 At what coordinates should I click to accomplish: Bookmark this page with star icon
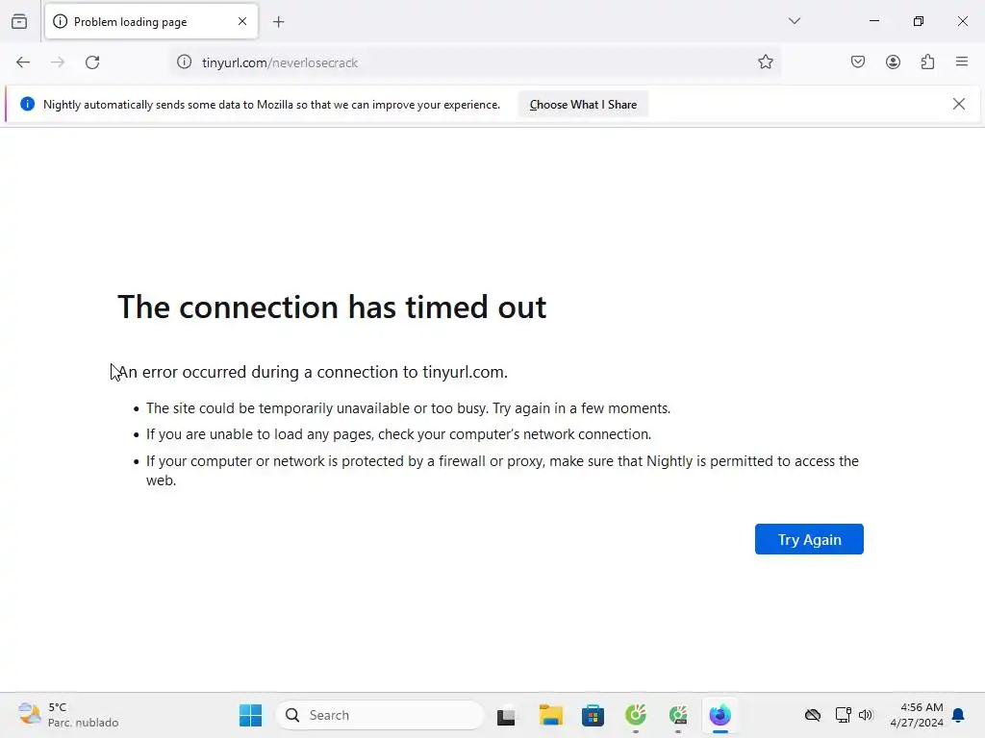click(765, 62)
